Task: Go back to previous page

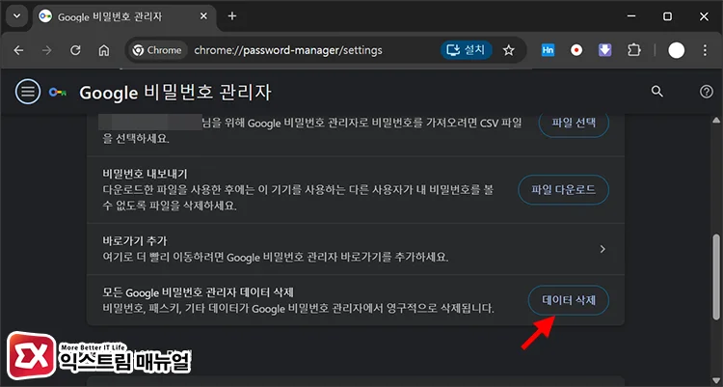Action: tap(18, 50)
